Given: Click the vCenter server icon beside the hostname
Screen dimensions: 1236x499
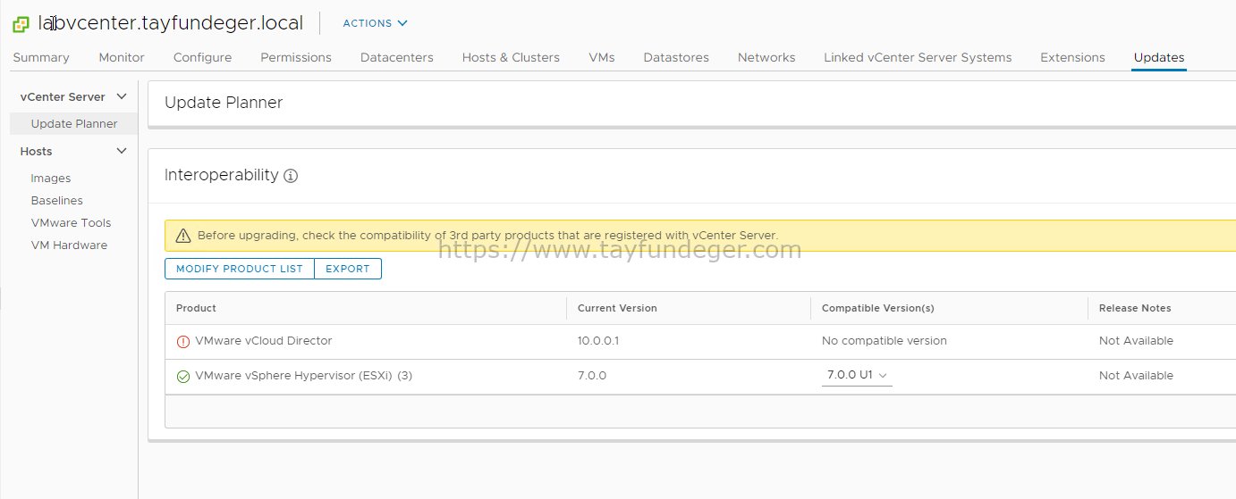Looking at the screenshot, I should point(21,24).
